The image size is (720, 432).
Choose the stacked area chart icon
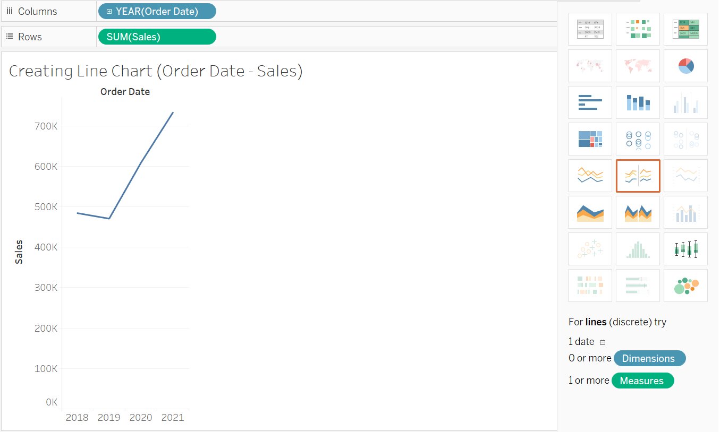(x=590, y=212)
